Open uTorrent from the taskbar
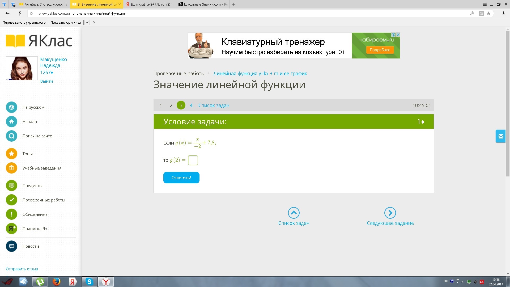Image resolution: width=510 pixels, height=287 pixels. [40, 282]
